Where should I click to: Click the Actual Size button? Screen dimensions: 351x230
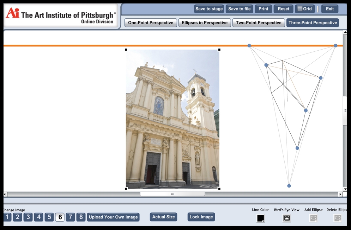[x=163, y=217]
